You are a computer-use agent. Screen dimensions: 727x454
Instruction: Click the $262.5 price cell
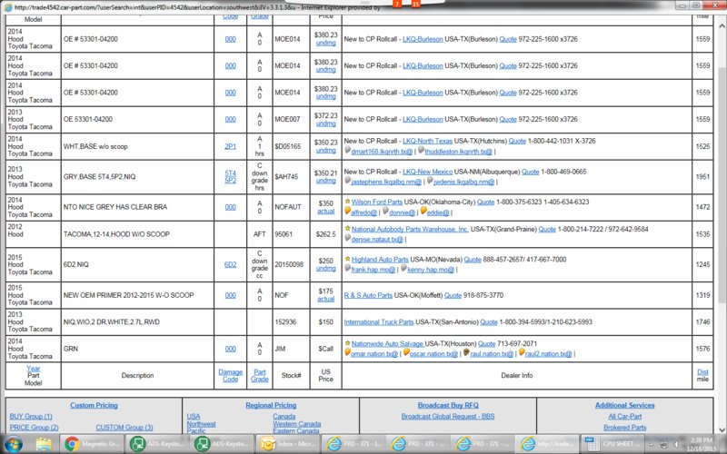pyautogui.click(x=326, y=234)
